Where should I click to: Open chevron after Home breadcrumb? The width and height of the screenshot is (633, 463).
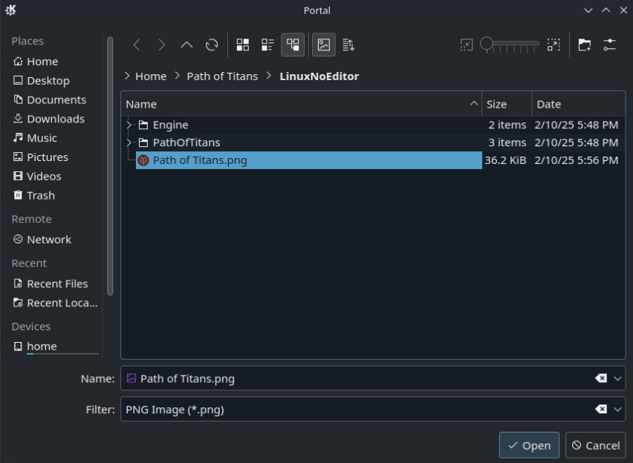click(178, 76)
